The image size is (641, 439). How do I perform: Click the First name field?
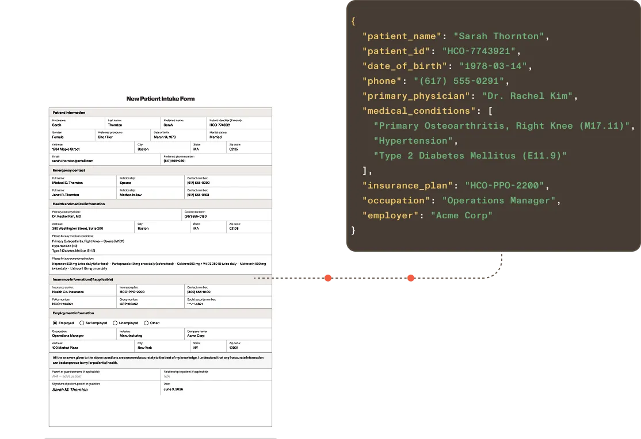click(77, 123)
